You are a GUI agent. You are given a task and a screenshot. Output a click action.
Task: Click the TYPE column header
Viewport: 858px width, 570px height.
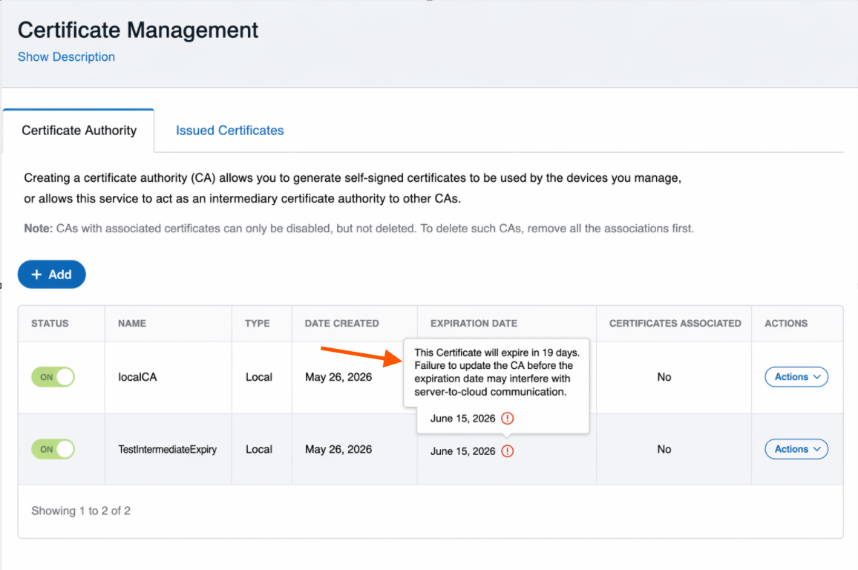(x=258, y=324)
